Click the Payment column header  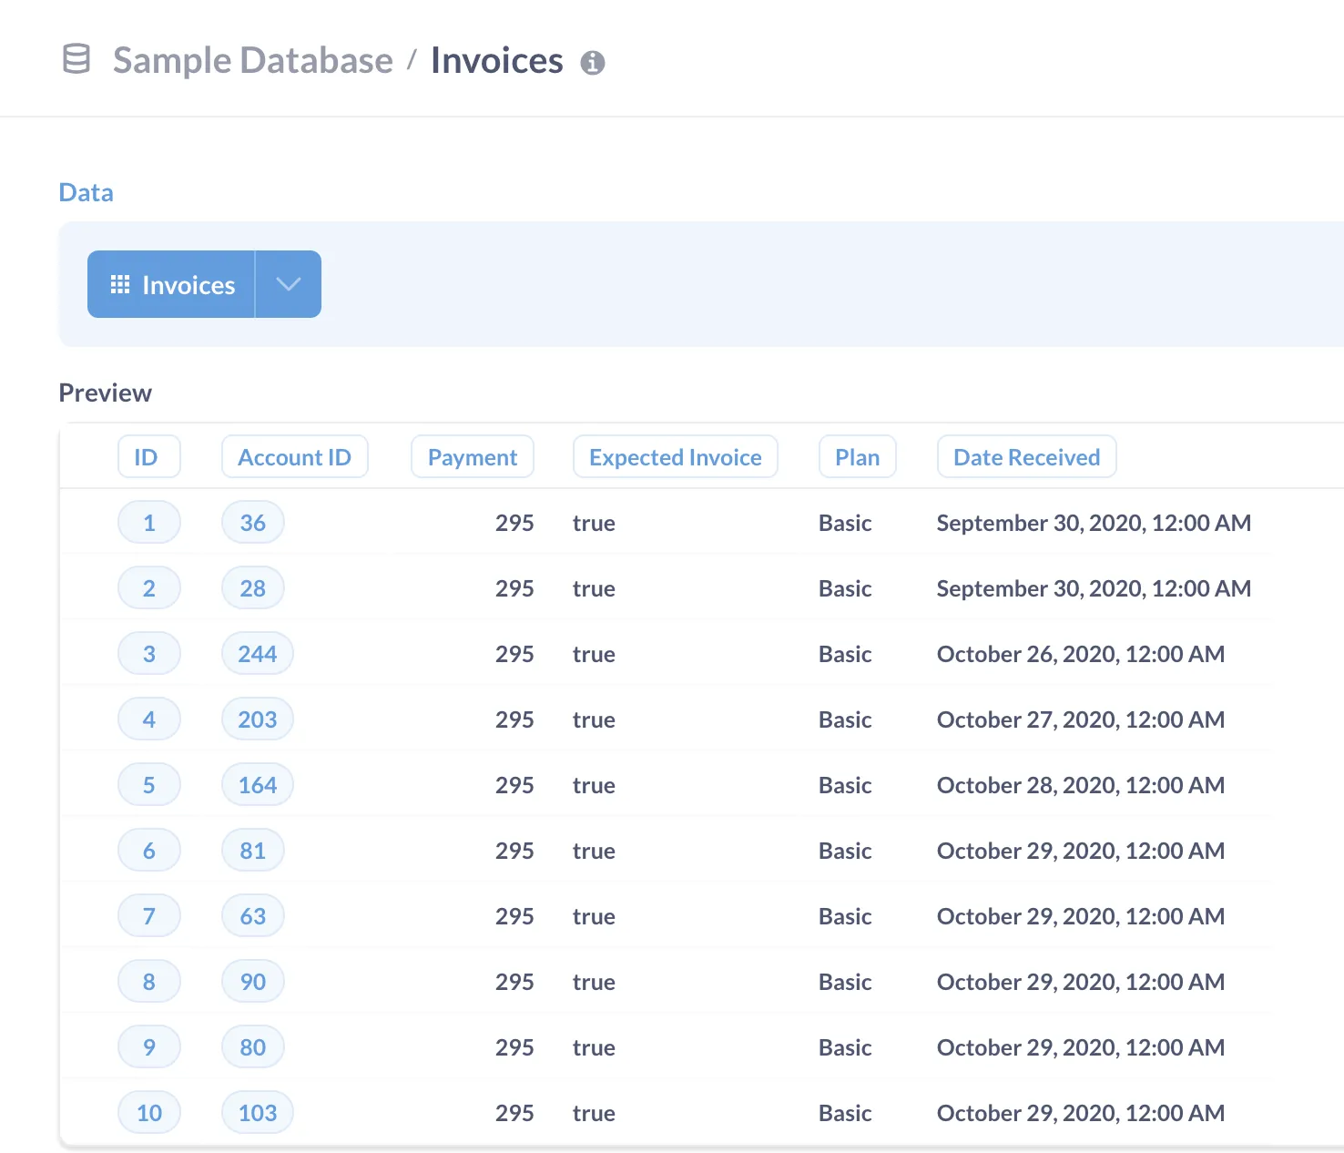[472, 456]
